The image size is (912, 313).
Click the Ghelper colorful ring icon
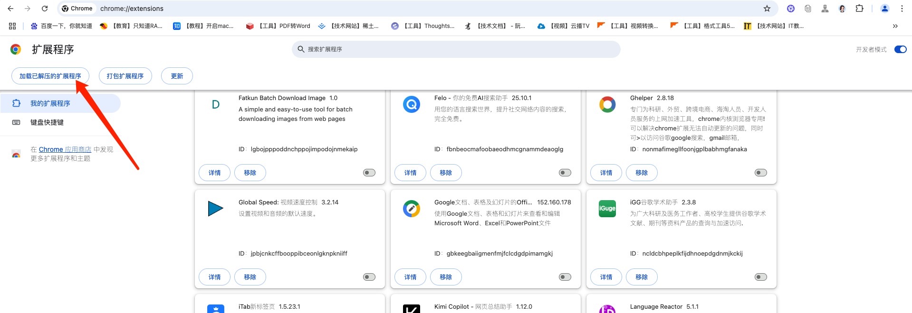[x=607, y=104]
